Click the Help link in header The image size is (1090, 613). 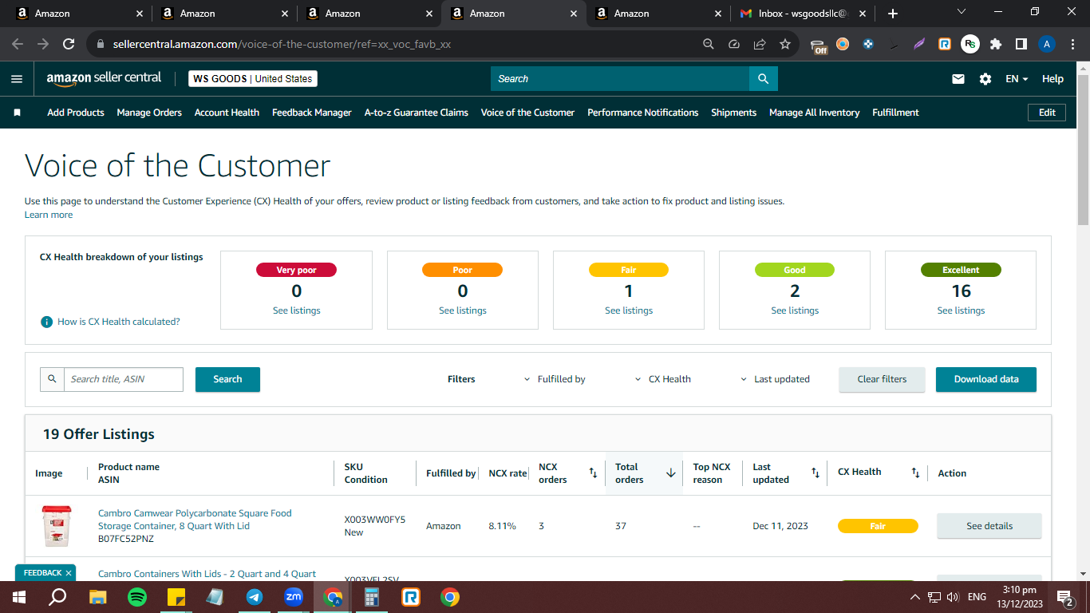[1052, 79]
